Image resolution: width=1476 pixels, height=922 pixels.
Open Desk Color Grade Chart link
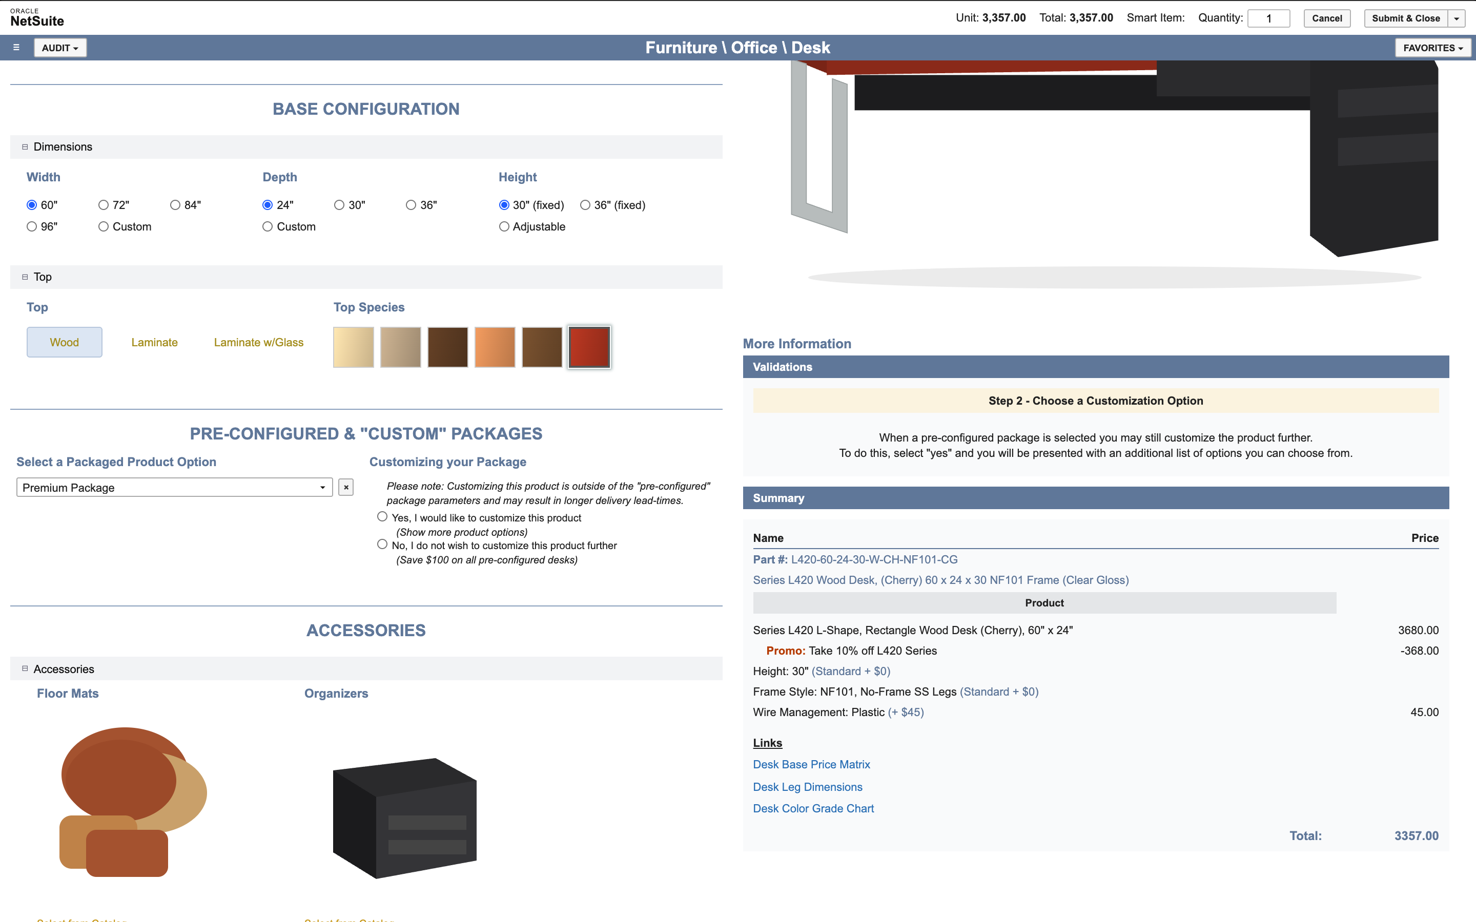813,808
